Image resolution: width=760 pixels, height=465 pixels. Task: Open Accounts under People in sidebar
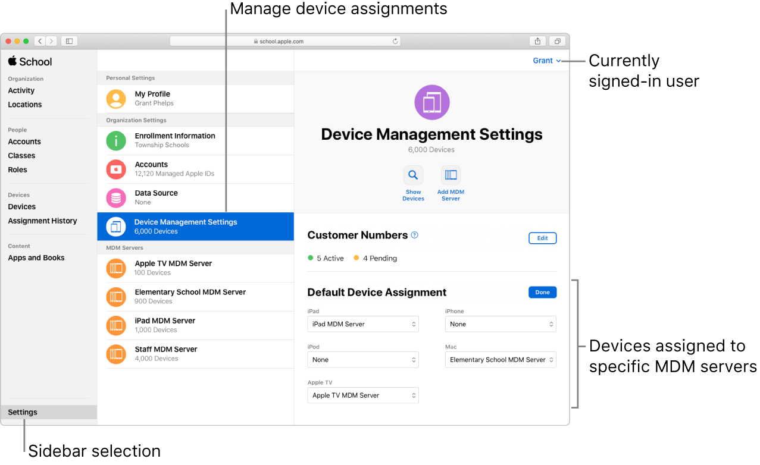point(24,142)
